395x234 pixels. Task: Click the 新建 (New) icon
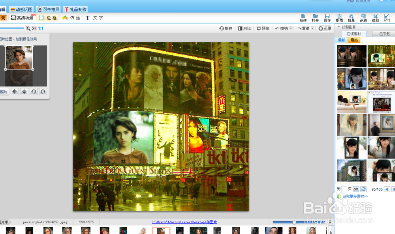[303, 18]
